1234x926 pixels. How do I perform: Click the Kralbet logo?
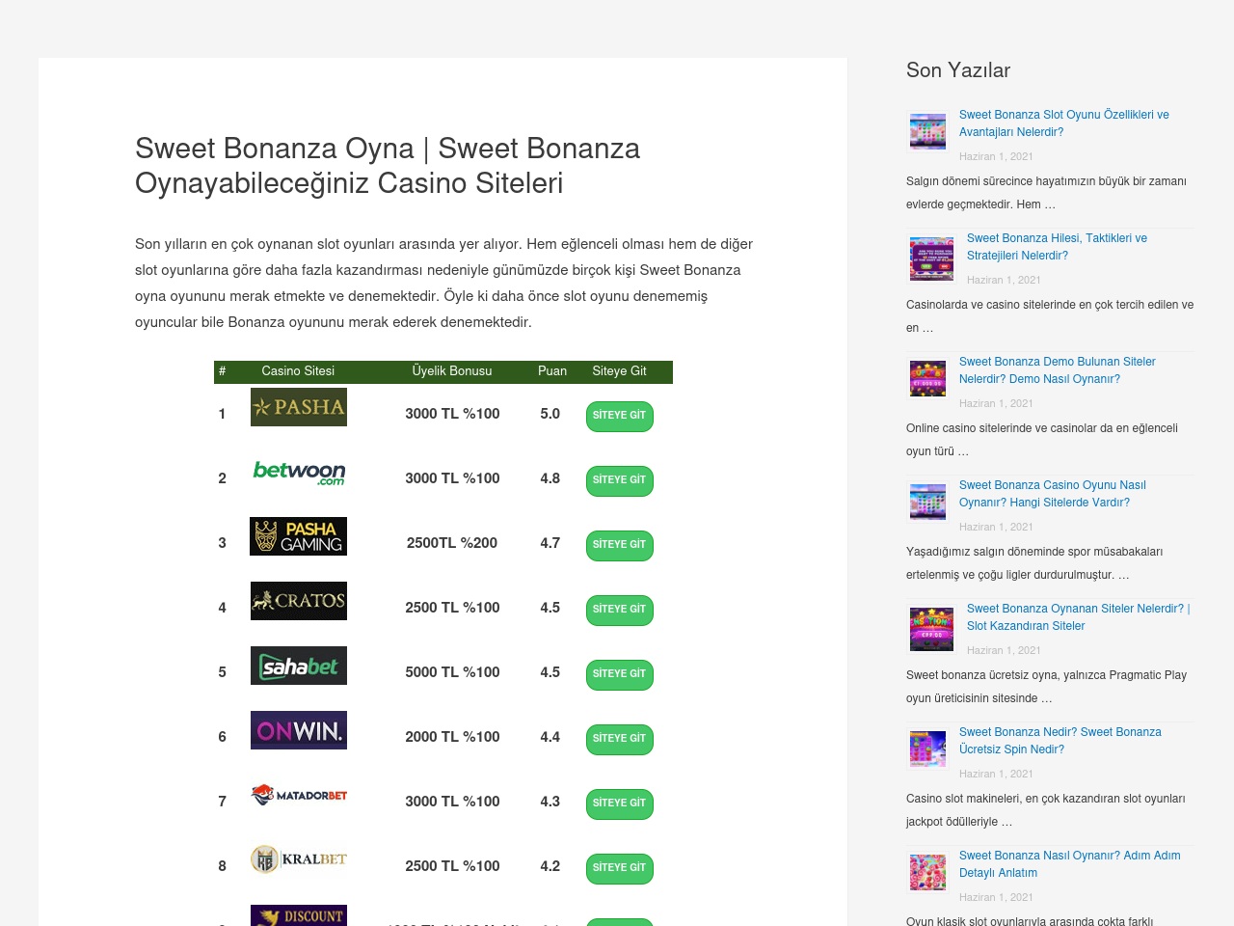(x=299, y=859)
